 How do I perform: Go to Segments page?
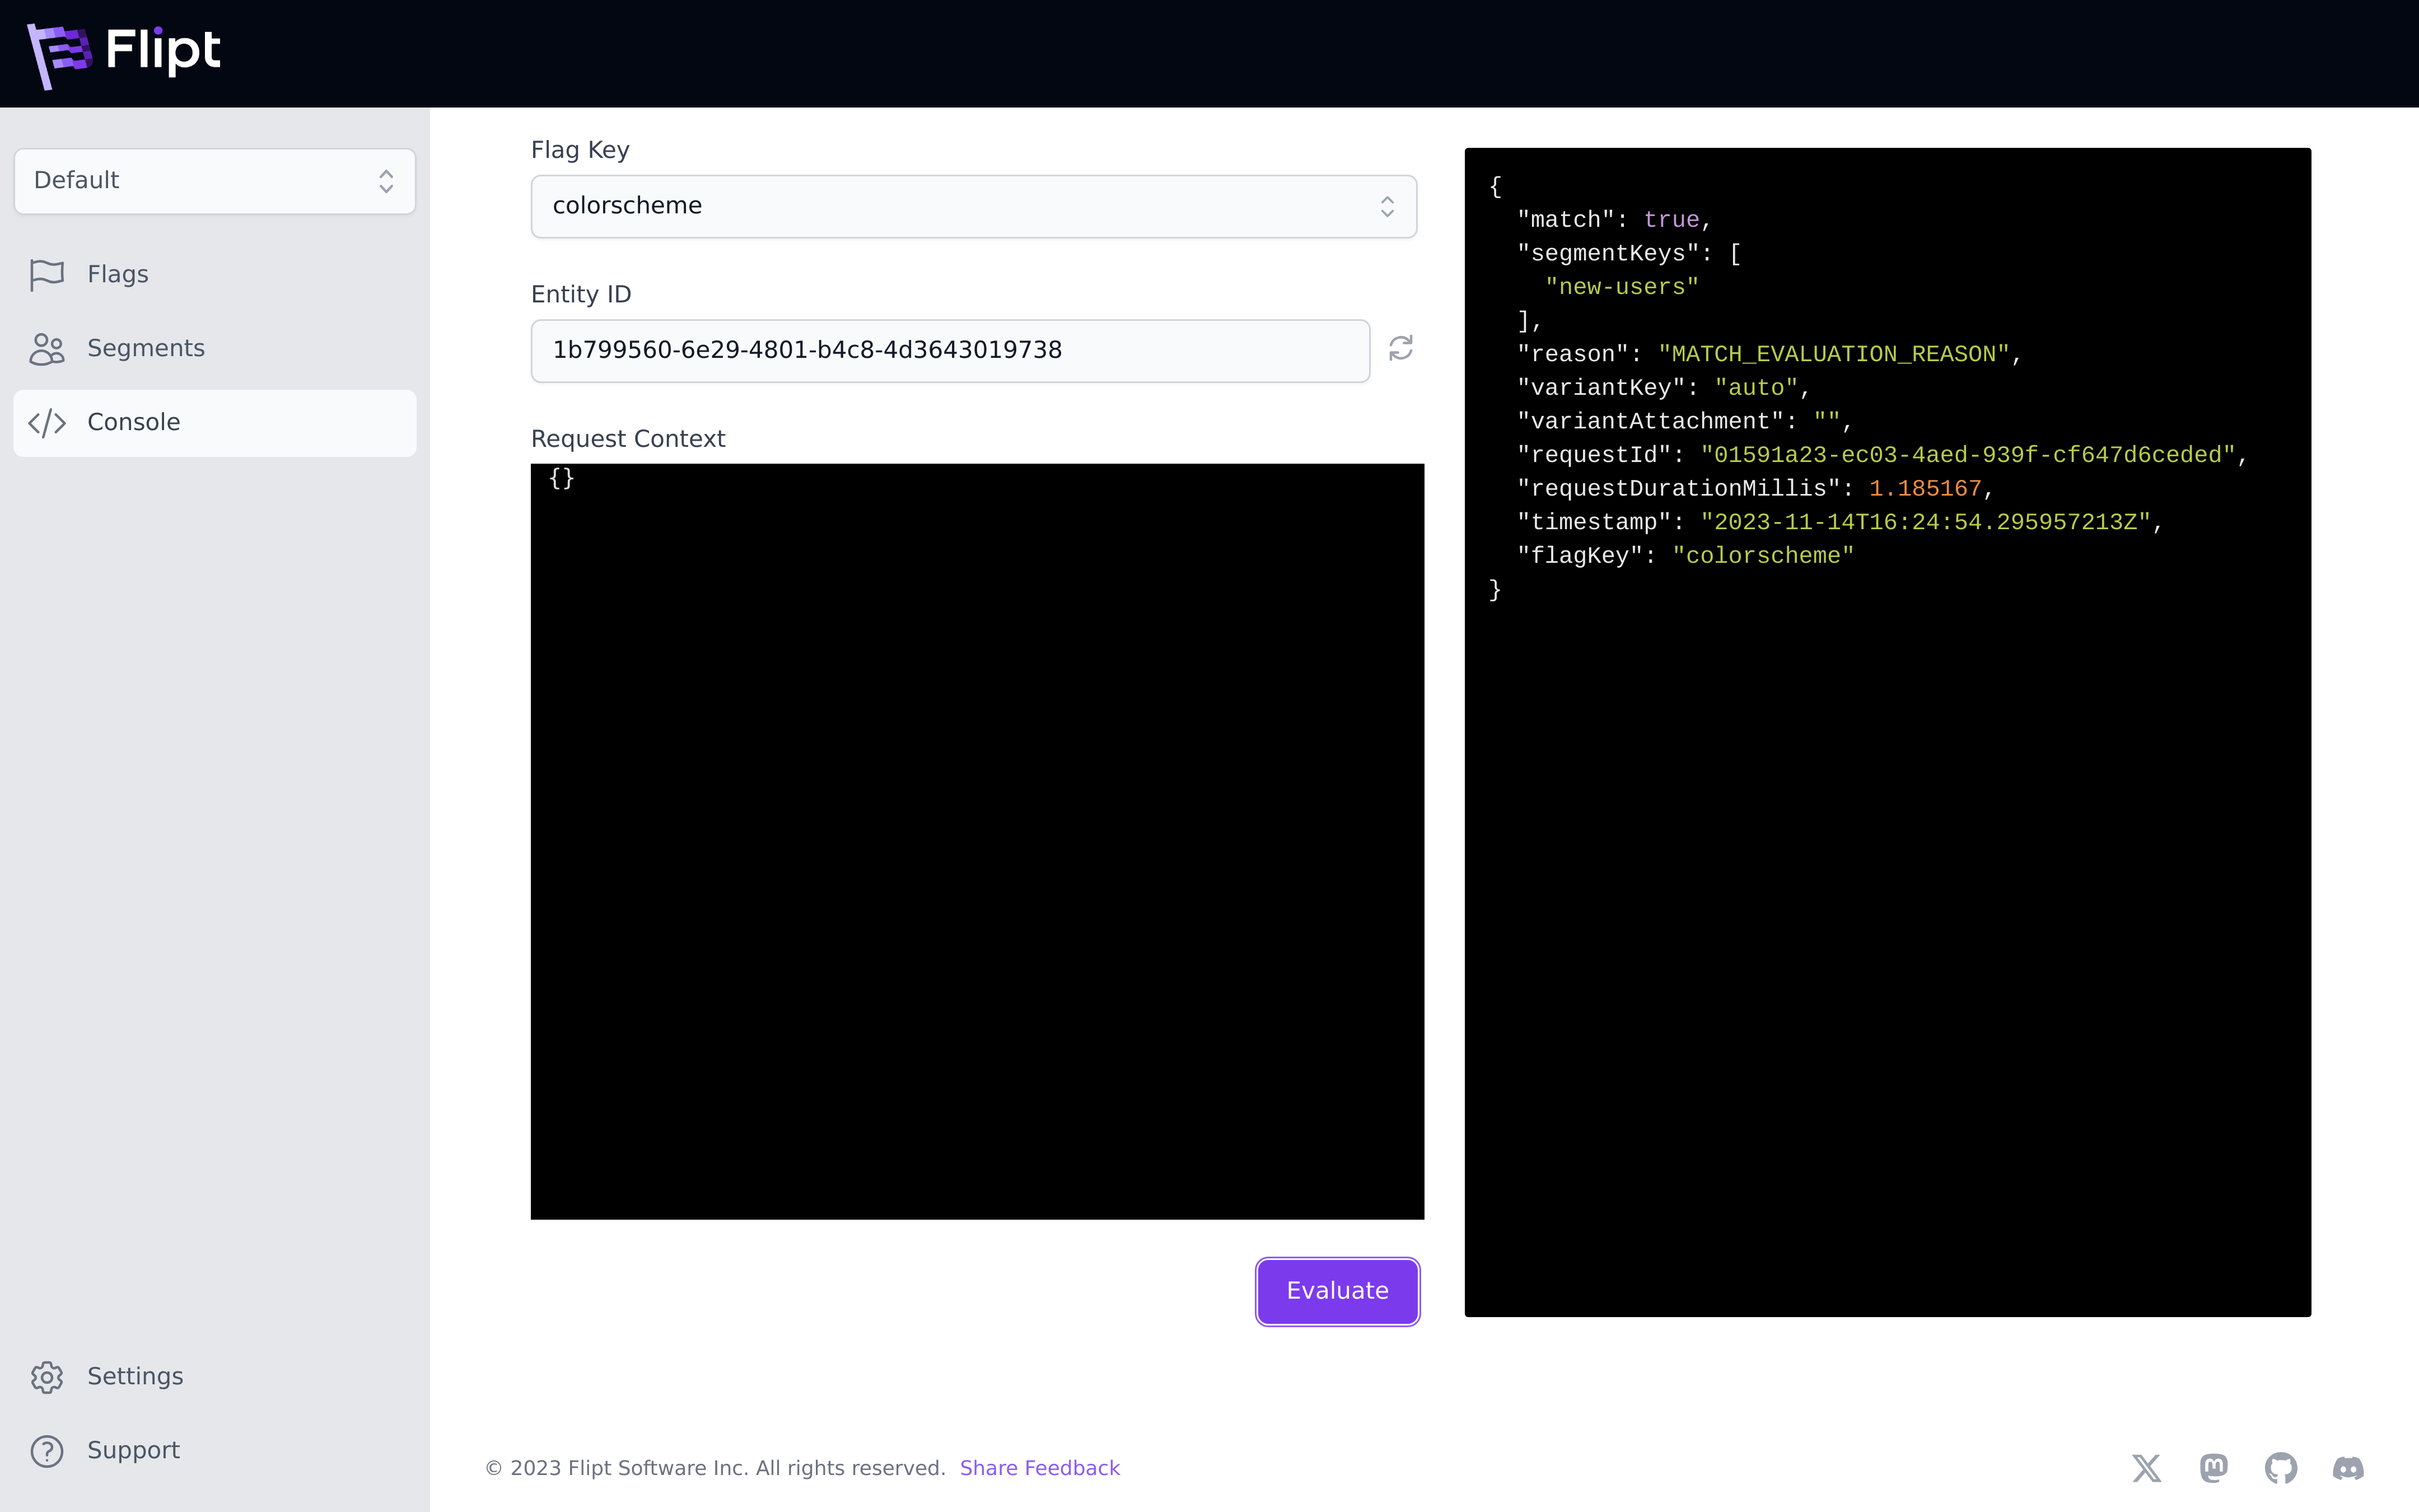(146, 349)
